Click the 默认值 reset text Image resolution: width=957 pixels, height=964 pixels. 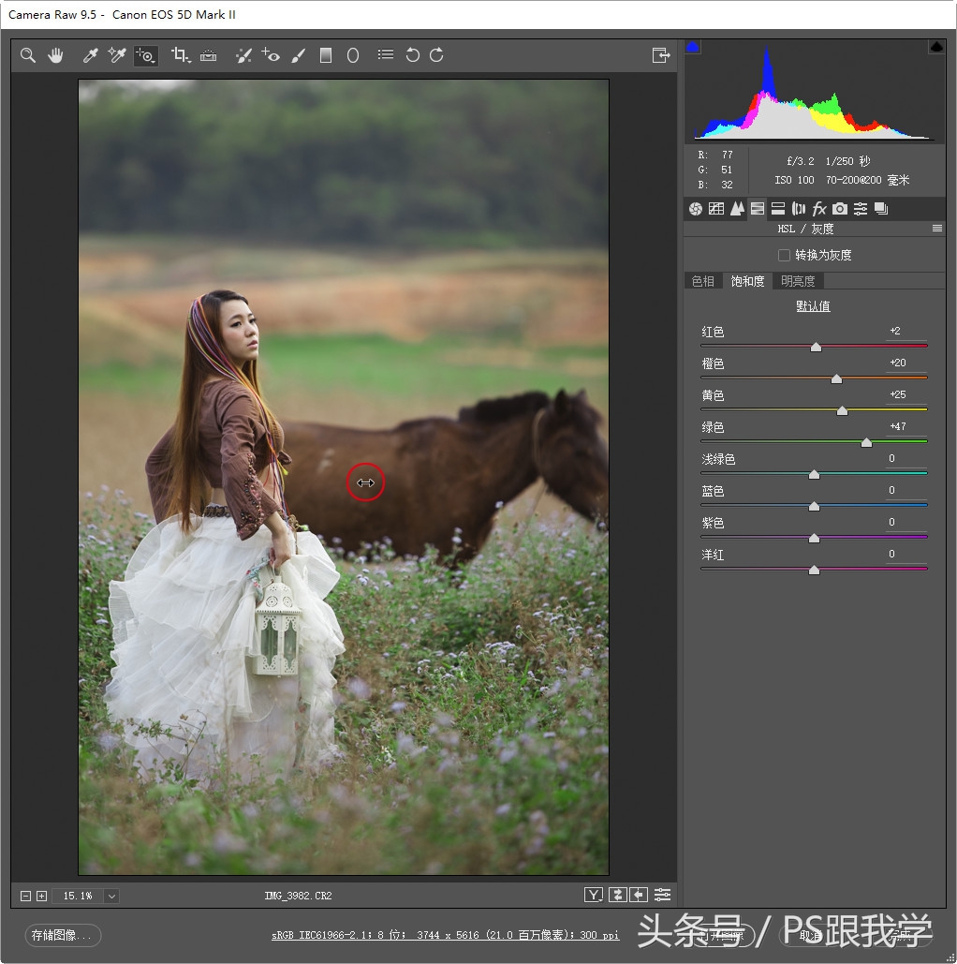812,305
